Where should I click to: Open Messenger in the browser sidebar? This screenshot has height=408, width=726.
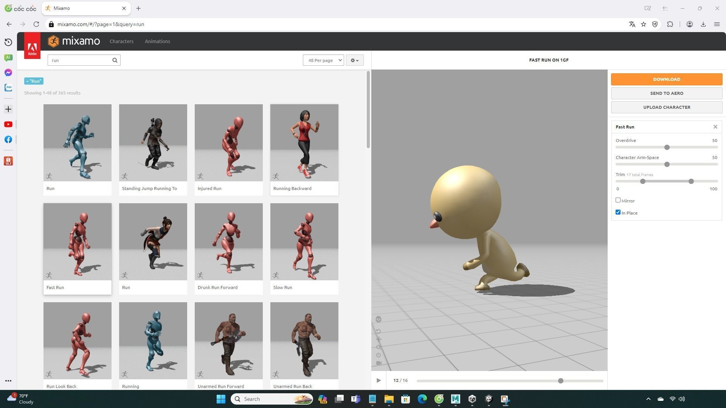coord(8,73)
